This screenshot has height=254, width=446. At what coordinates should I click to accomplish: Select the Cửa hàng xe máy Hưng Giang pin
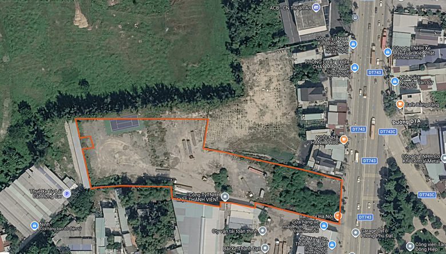pyautogui.click(x=324, y=226)
